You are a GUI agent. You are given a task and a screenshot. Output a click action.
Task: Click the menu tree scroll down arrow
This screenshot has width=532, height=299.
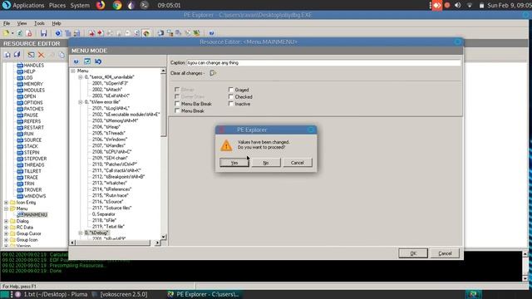[163, 237]
